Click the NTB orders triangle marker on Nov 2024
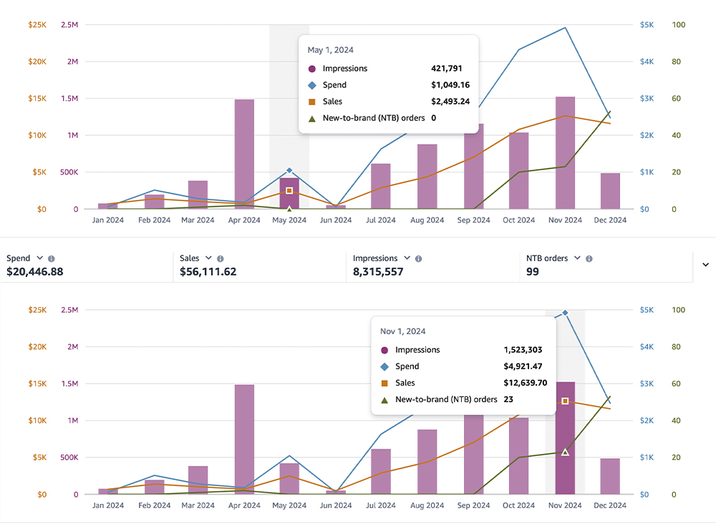This screenshot has width=716, height=526. [x=565, y=452]
